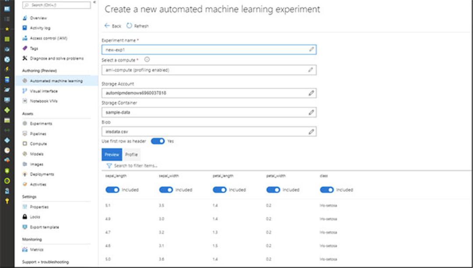
Task: Click the filter funnel icon
Action: point(109,165)
